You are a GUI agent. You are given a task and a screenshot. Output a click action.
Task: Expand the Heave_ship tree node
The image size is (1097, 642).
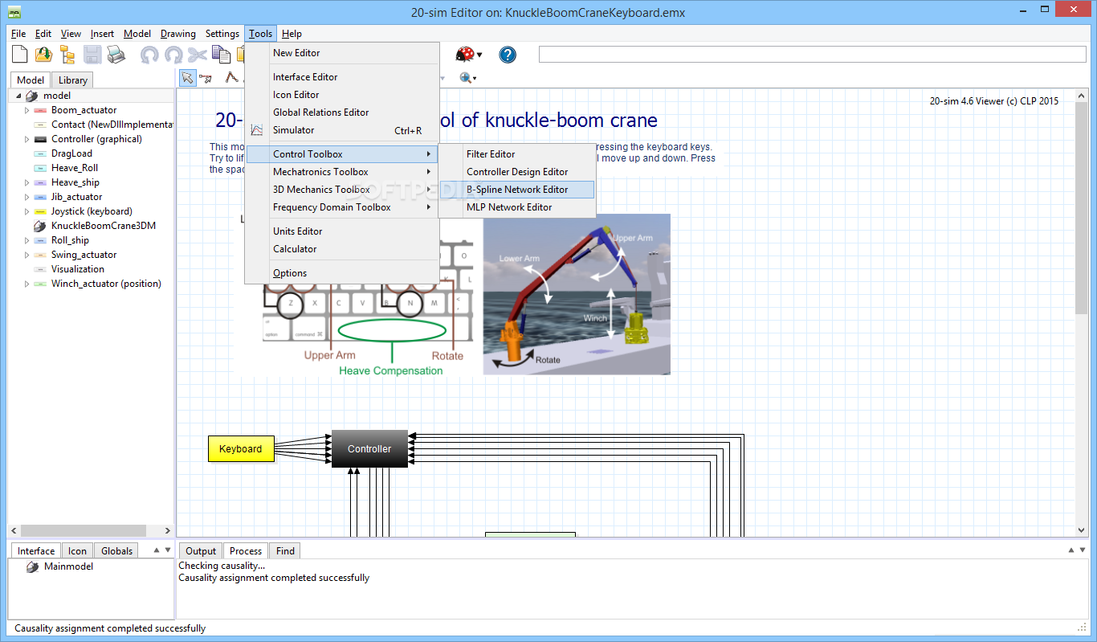(x=27, y=182)
